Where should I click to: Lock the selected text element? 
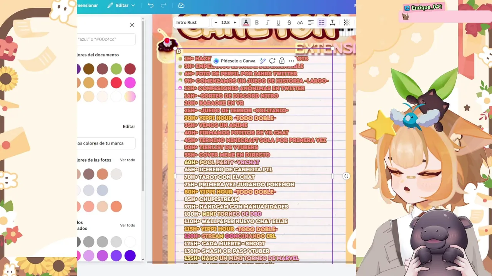(282, 61)
